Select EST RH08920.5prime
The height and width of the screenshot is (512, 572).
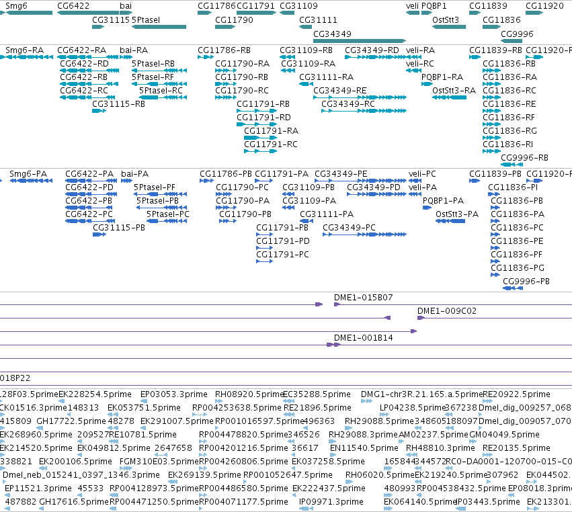[x=249, y=394]
